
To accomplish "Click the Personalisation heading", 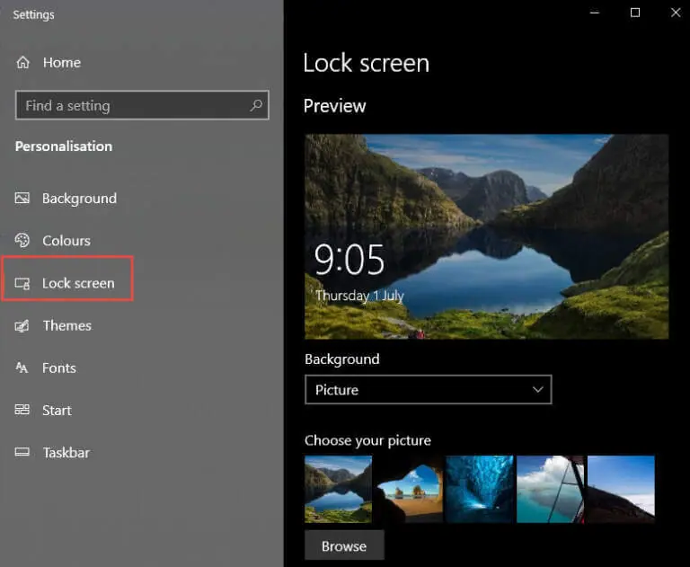I will tap(64, 146).
